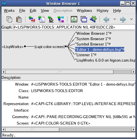Select the Name description row
The height and width of the screenshot is (139, 137).
point(68,97)
